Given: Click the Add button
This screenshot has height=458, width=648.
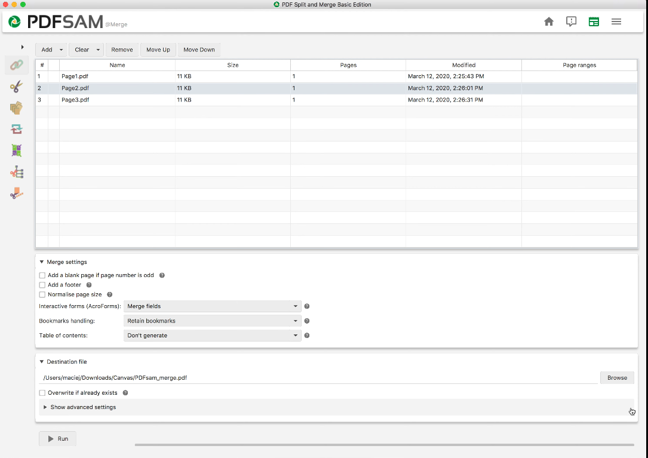Looking at the screenshot, I should [47, 50].
